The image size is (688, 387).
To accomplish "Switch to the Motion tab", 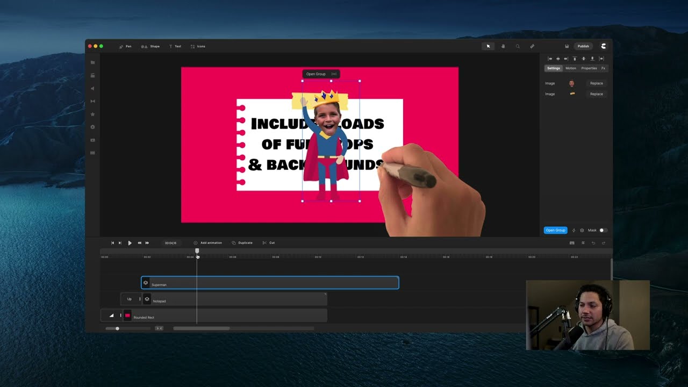I will point(570,68).
